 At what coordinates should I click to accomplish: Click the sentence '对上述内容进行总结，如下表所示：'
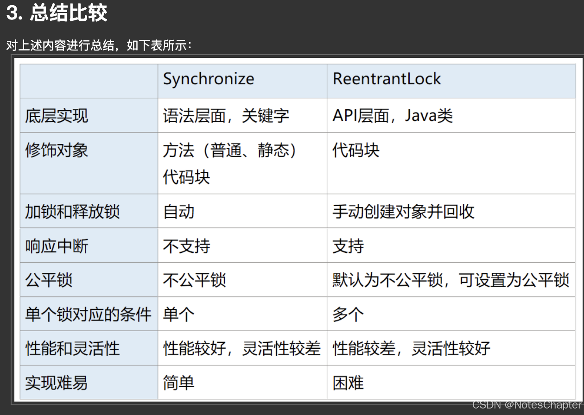pyautogui.click(x=99, y=45)
